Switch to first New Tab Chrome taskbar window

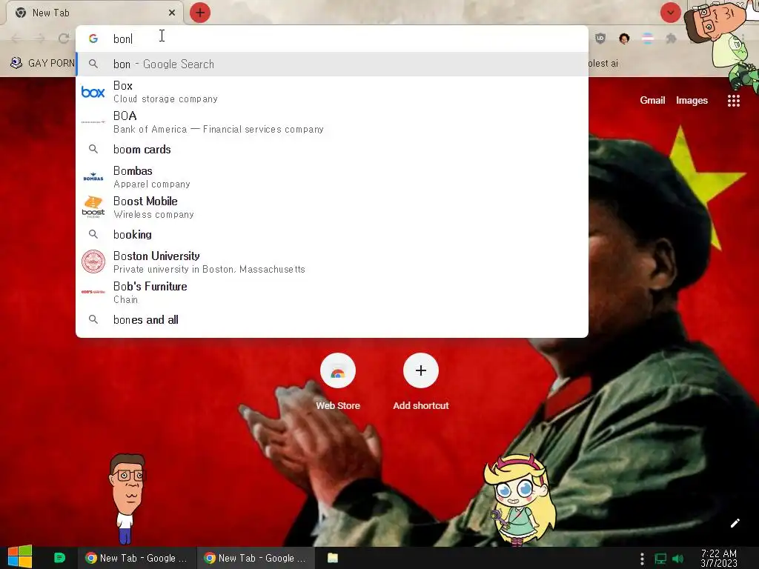tap(136, 558)
